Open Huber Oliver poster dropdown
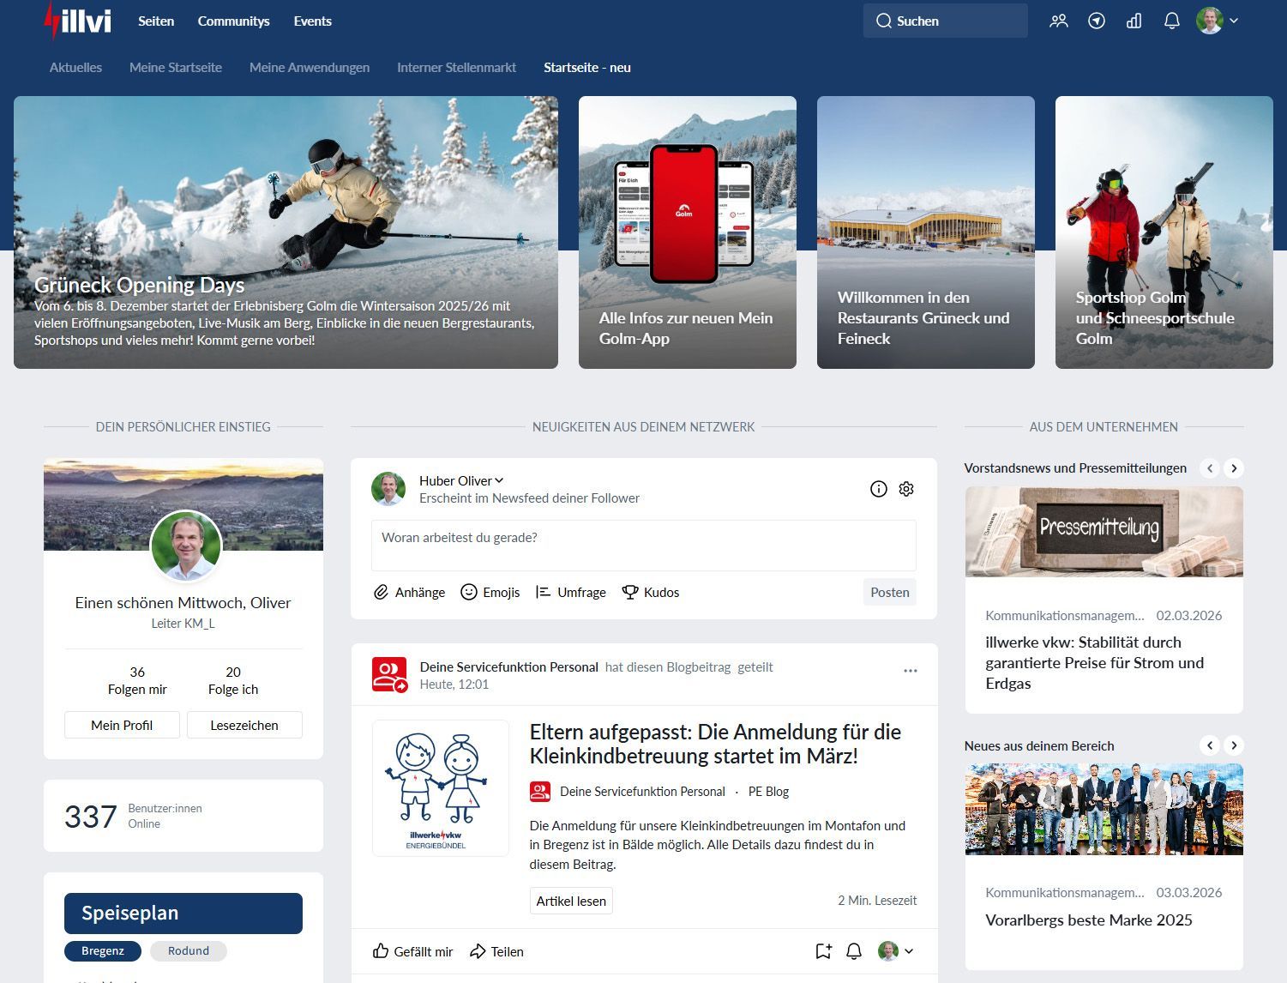The image size is (1287, 983). click(461, 480)
